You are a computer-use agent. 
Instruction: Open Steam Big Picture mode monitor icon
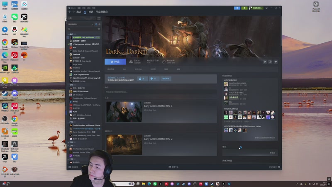pyautogui.click(x=266, y=8)
